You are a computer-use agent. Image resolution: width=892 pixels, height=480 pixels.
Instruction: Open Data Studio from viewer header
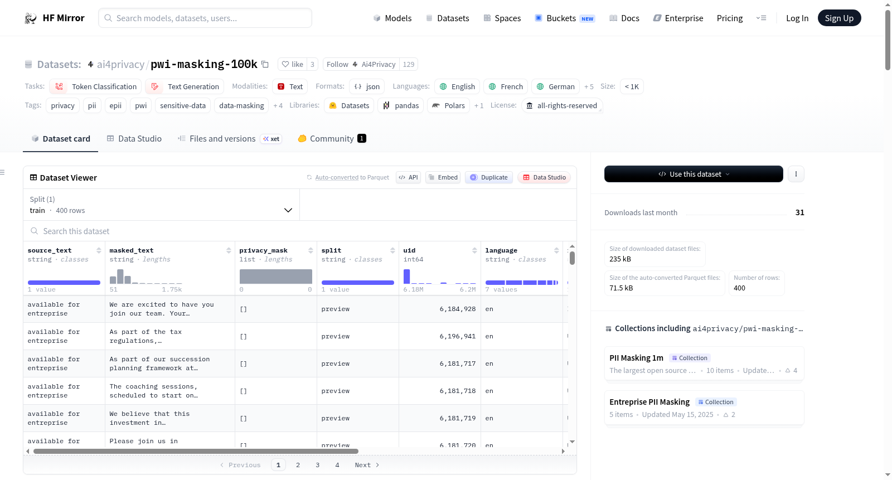pyautogui.click(x=544, y=178)
